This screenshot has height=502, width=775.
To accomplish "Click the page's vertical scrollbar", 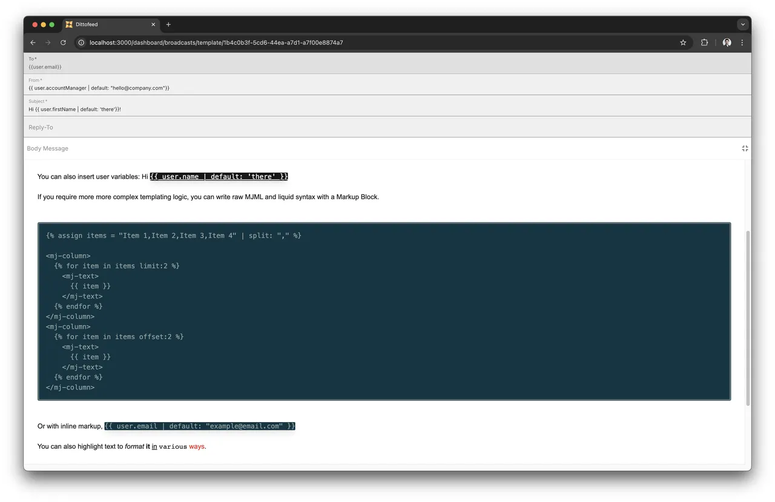I will coord(748,318).
